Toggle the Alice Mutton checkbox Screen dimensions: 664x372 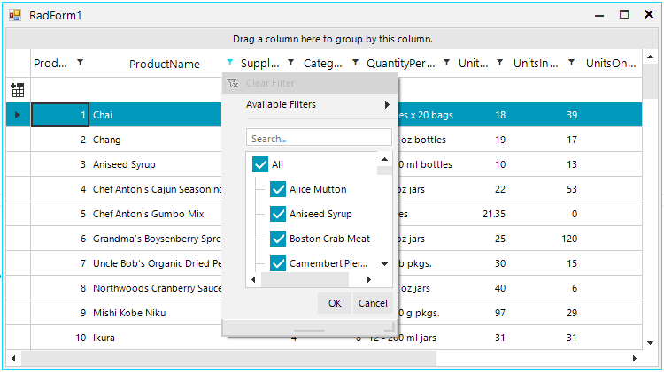(278, 189)
